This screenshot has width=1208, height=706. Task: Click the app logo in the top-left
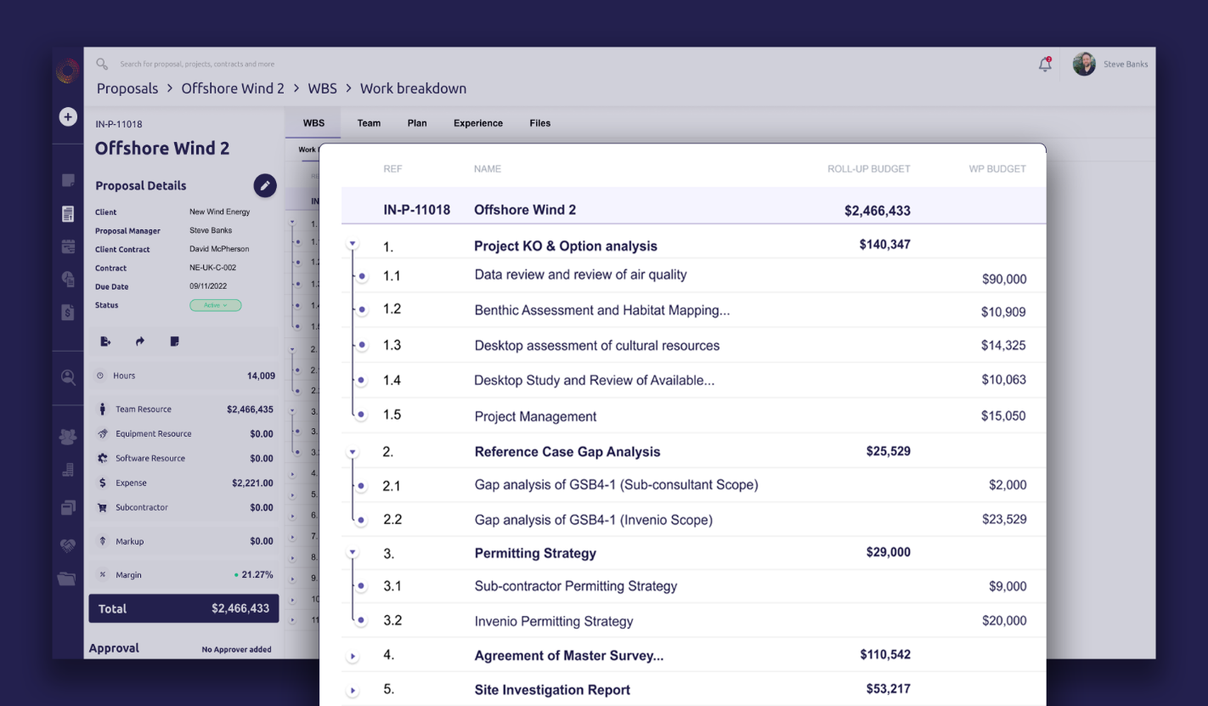point(68,71)
